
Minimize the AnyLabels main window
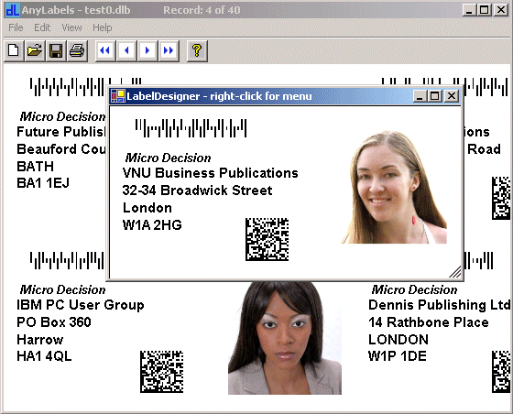[469, 10]
